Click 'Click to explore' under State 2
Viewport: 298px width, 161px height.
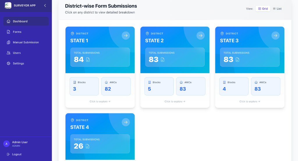175,102
